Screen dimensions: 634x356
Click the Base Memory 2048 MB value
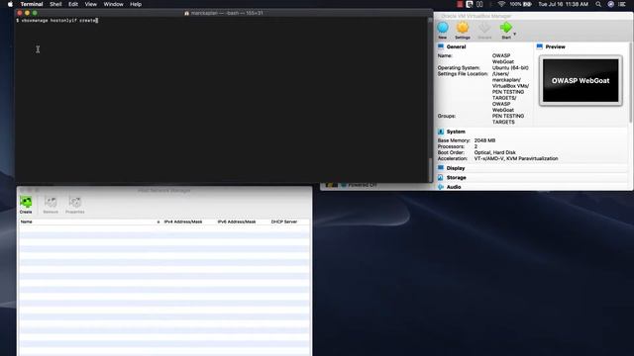(x=484, y=140)
